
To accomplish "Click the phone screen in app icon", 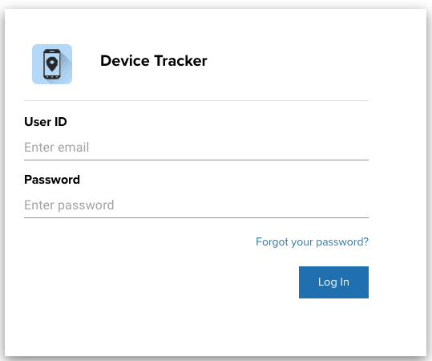I will [52, 64].
